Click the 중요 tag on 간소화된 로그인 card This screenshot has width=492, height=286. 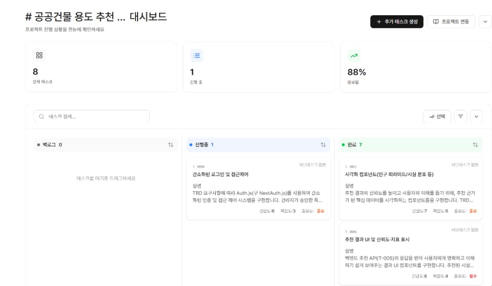320,211
